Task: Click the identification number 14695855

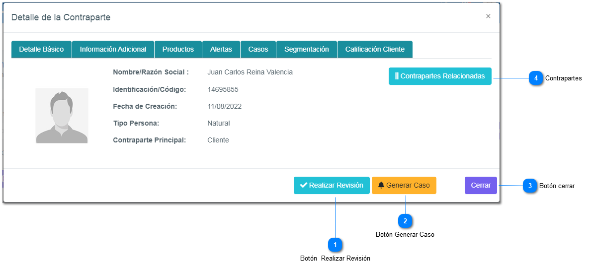Action: 223,90
